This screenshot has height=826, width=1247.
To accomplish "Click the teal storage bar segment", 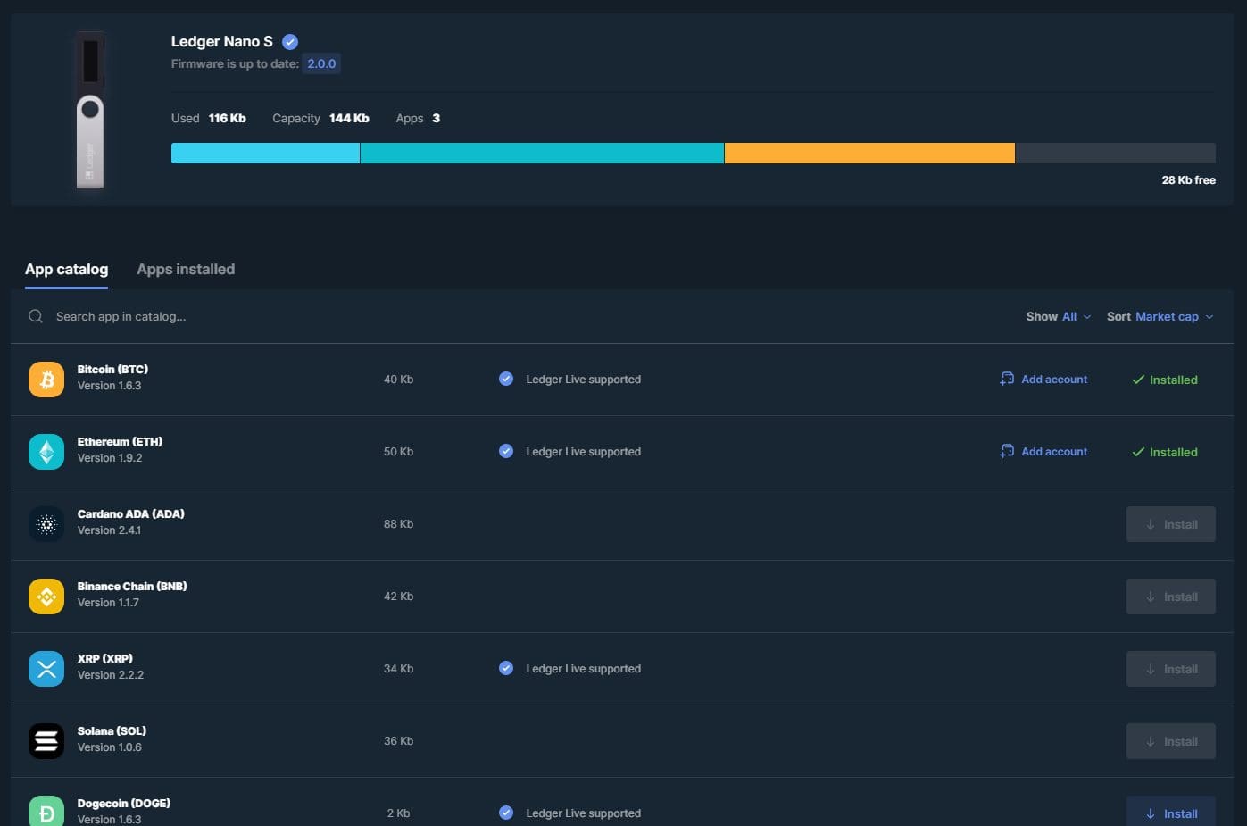I will pos(542,153).
